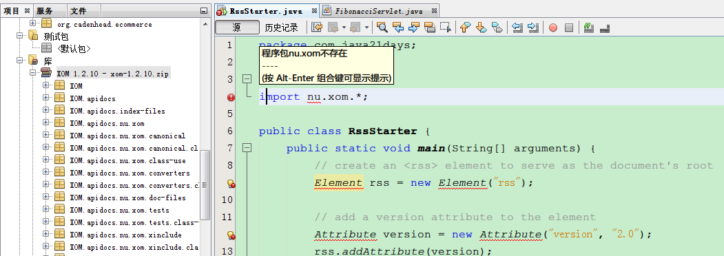Click the XOM 1.2.10 library books icon
This screenshot has height=256, width=724.
tap(45, 73)
